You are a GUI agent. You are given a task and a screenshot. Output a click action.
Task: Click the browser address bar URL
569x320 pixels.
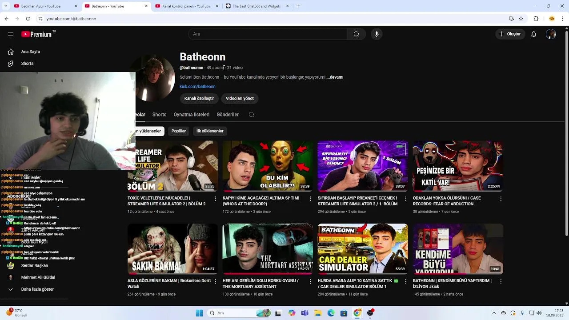point(71,19)
